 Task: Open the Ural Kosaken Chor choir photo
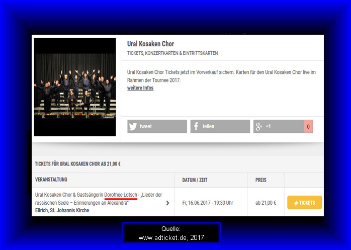coord(75,87)
